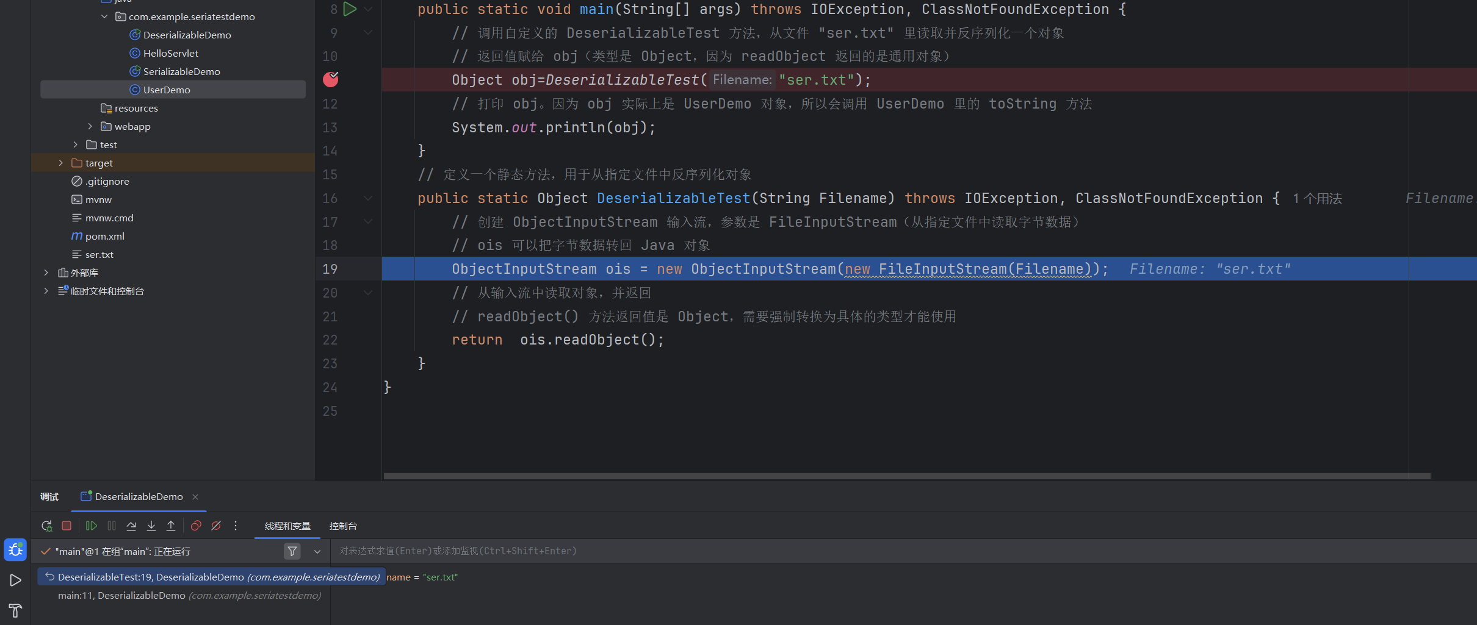Fold the comment block at line 20

tap(368, 293)
